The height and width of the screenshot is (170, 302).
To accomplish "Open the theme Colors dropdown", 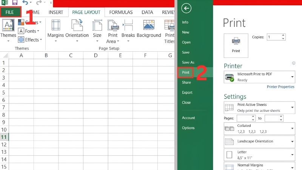I will click(x=30, y=22).
